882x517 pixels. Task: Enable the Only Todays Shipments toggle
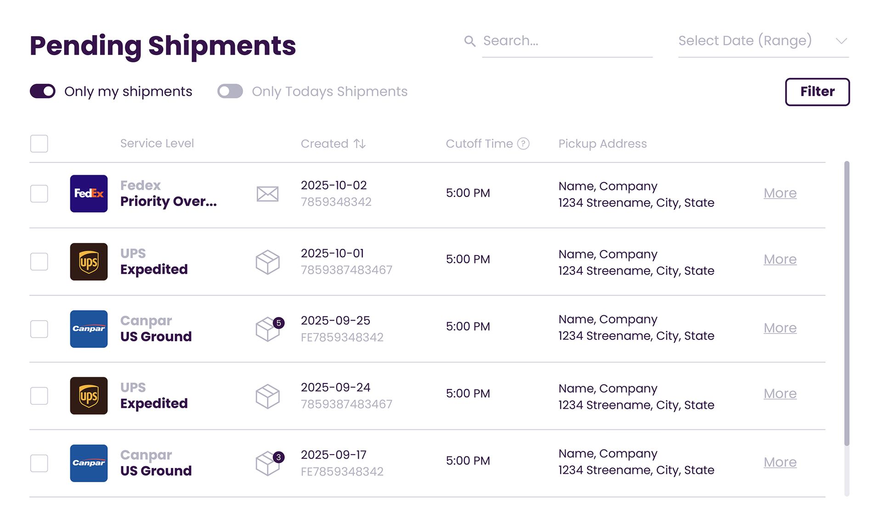coord(230,91)
